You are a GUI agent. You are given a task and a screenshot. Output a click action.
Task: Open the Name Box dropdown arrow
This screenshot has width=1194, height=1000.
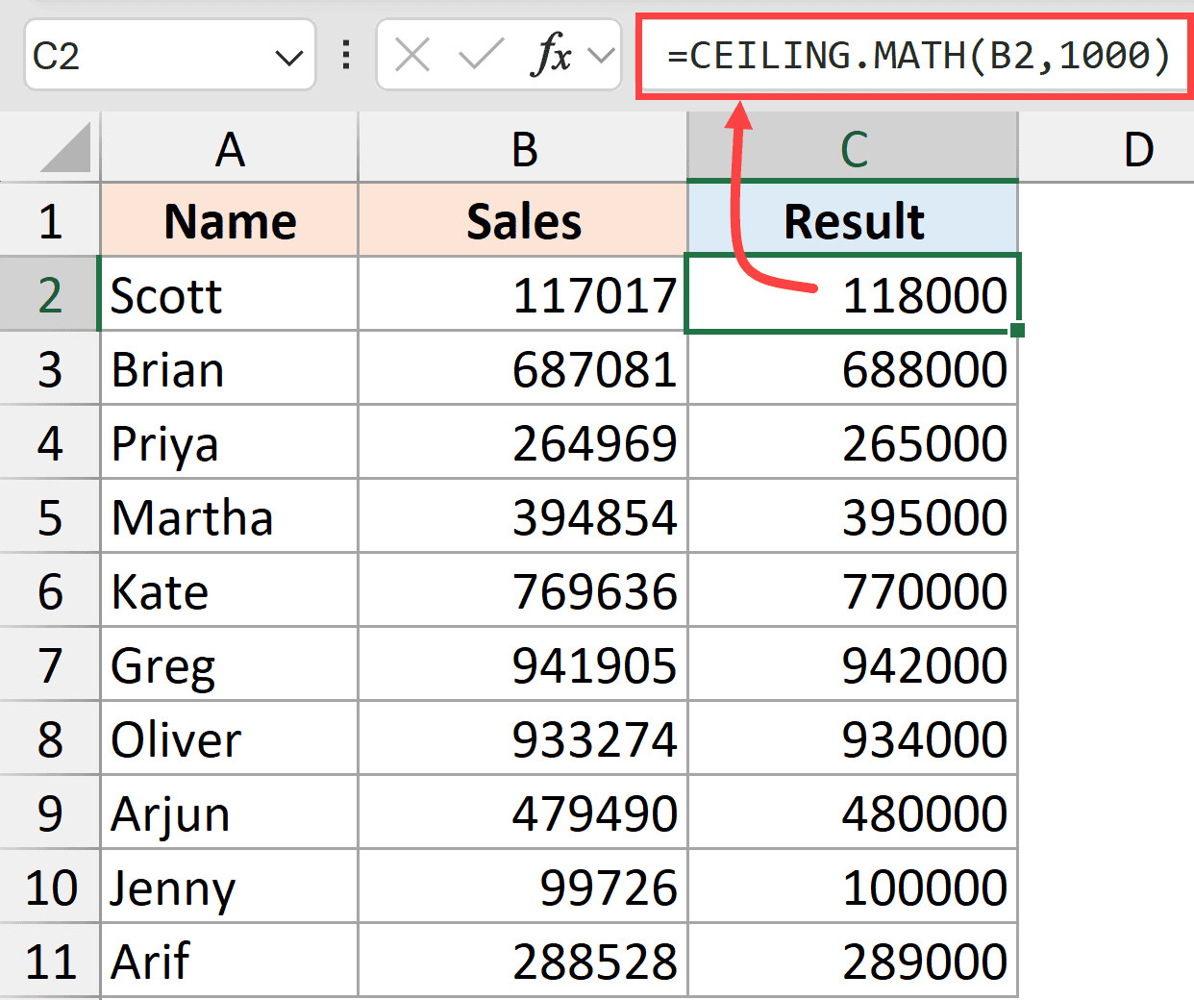(x=288, y=55)
